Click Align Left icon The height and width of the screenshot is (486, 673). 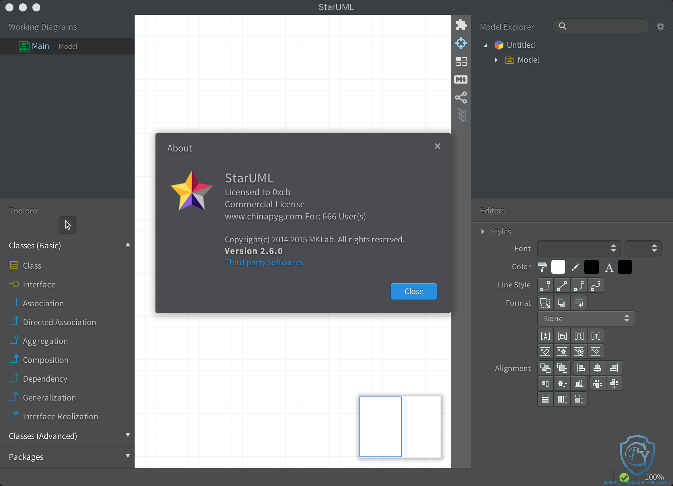(x=581, y=368)
